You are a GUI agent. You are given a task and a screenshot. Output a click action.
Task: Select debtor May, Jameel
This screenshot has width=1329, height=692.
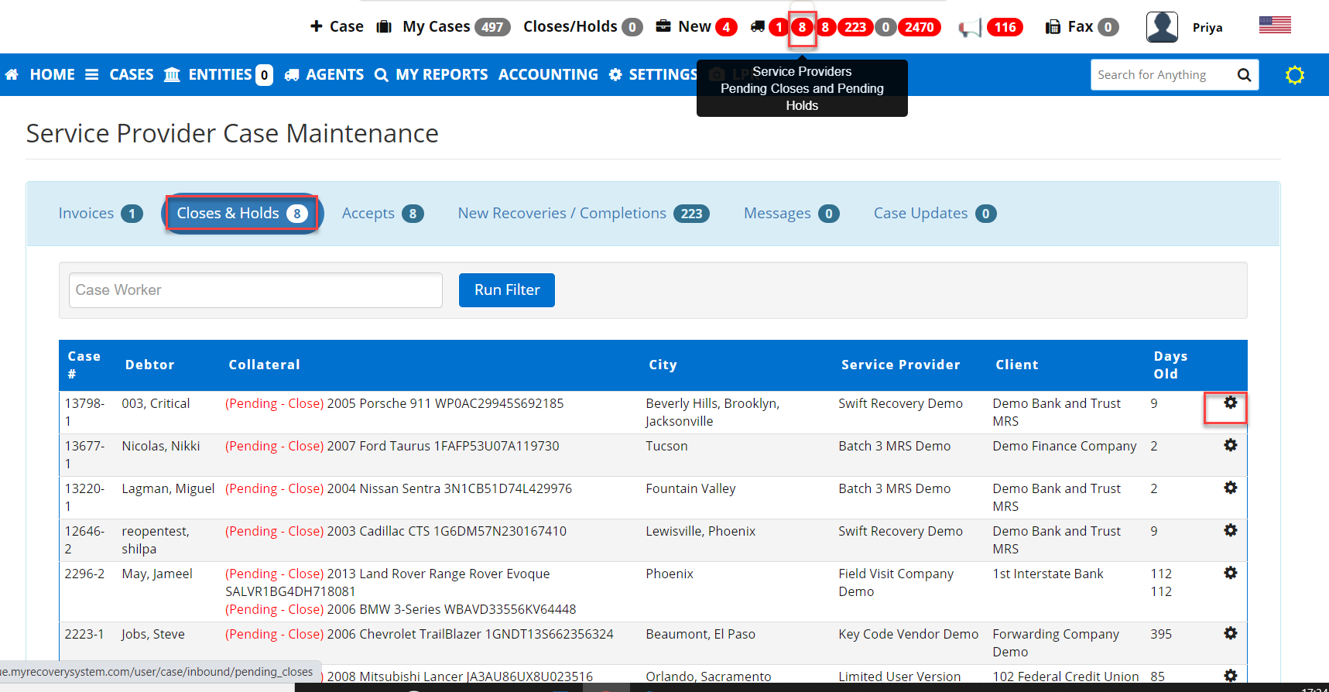click(x=157, y=574)
